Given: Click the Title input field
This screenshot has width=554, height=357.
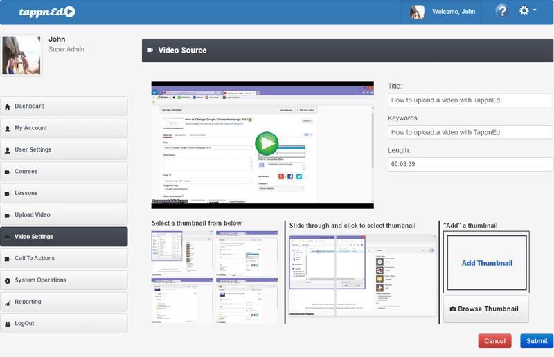Looking at the screenshot, I should pyautogui.click(x=470, y=100).
